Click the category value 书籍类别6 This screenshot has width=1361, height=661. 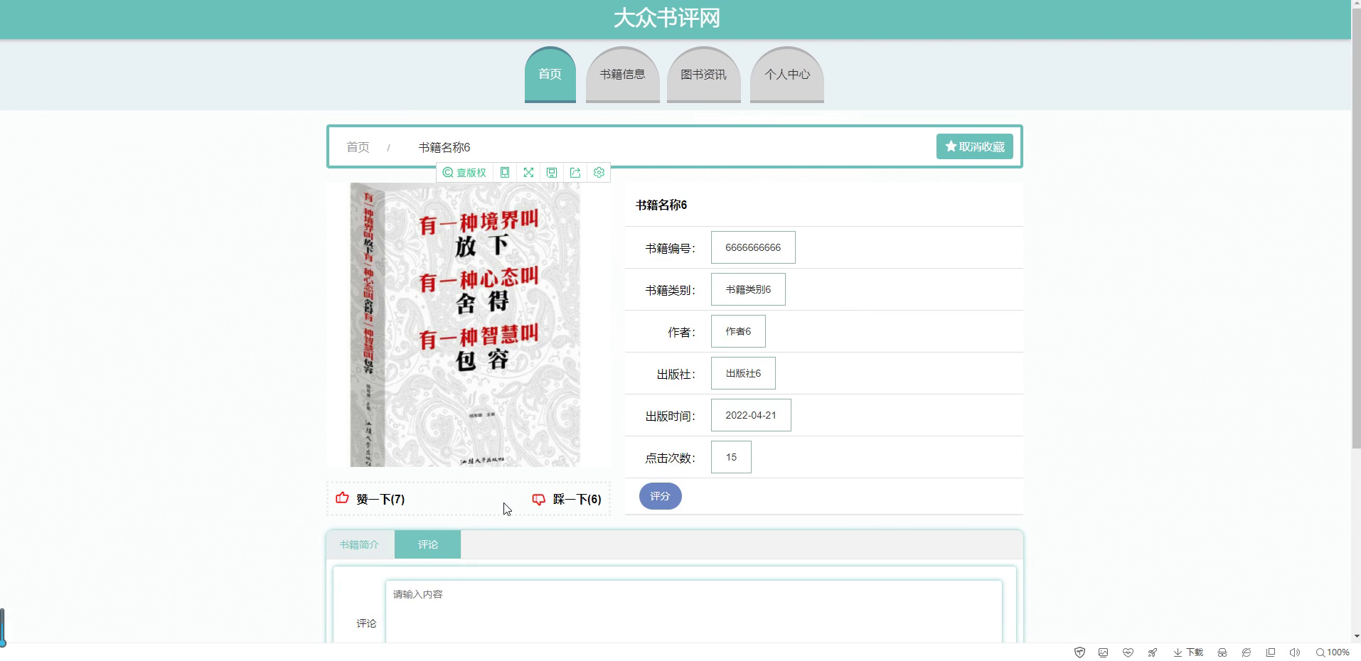[748, 289]
